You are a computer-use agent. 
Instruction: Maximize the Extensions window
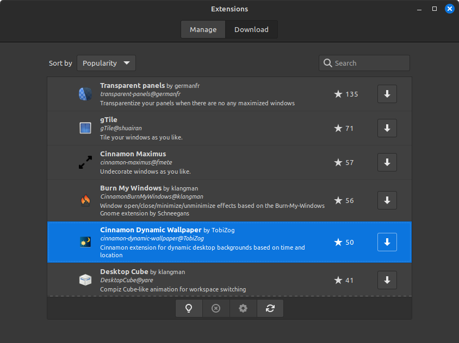[x=435, y=9]
